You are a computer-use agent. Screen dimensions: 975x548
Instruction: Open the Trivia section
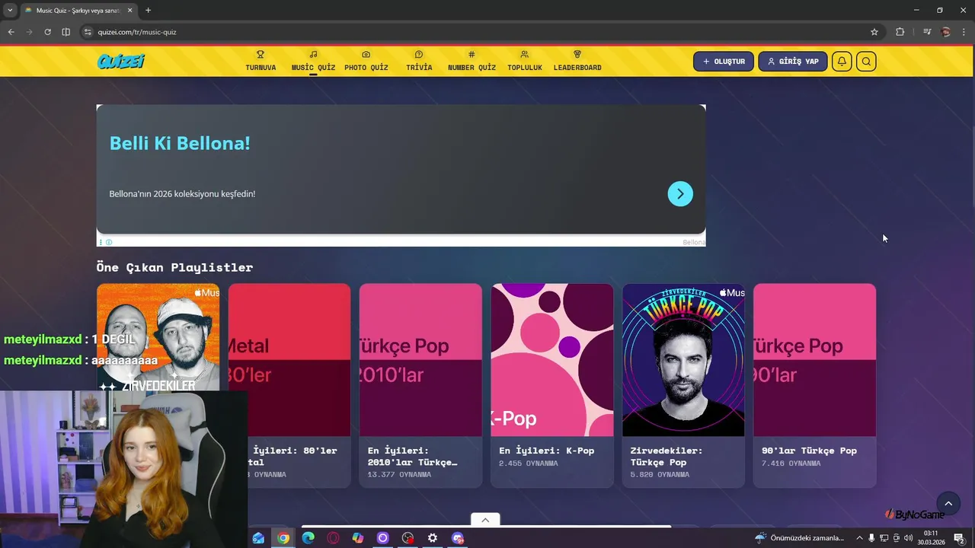(x=419, y=61)
